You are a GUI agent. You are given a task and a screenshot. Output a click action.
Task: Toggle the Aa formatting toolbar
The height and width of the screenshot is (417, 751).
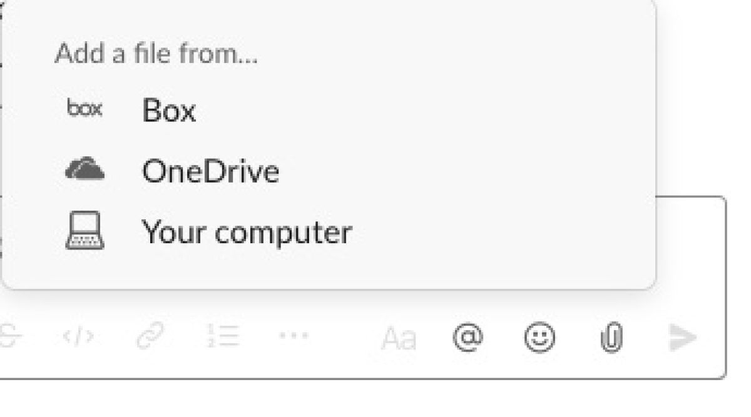pyautogui.click(x=399, y=338)
